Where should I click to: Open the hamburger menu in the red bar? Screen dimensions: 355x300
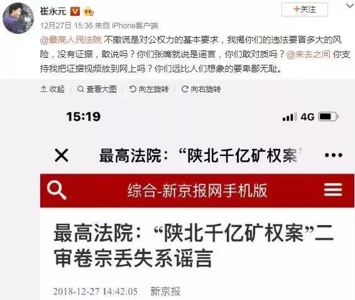(333, 190)
